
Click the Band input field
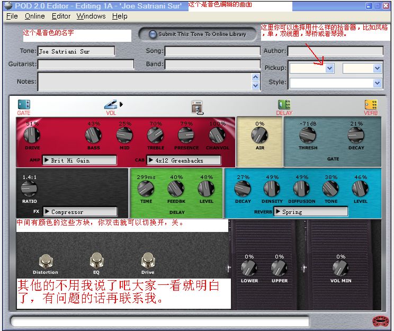coord(212,64)
